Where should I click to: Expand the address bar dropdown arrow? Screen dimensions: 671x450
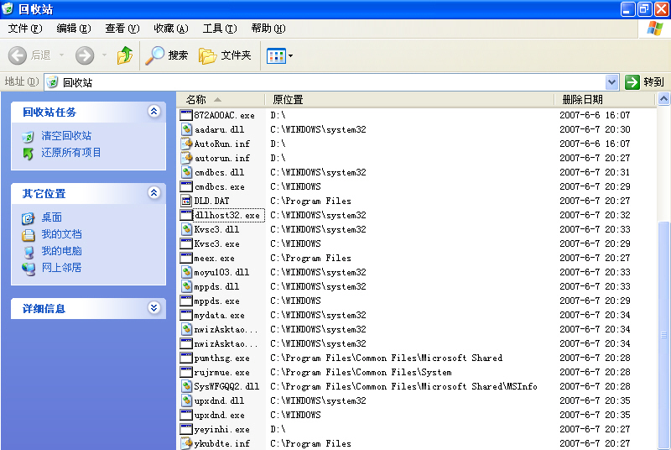click(x=611, y=82)
